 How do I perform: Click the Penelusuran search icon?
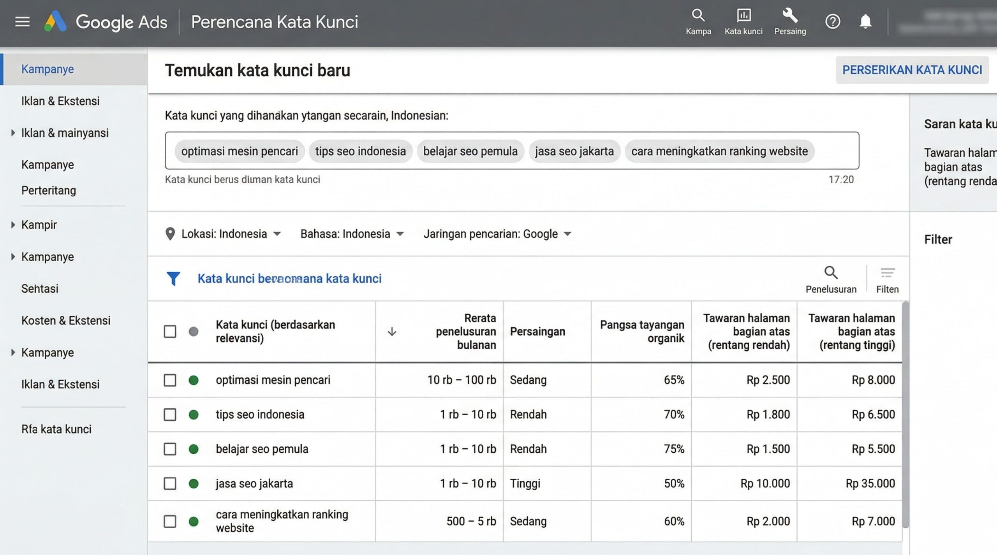(x=831, y=279)
